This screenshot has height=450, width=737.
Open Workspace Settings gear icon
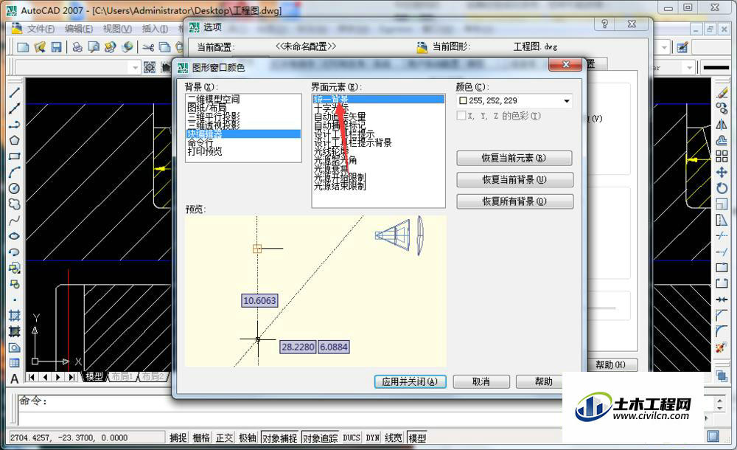[x=150, y=67]
